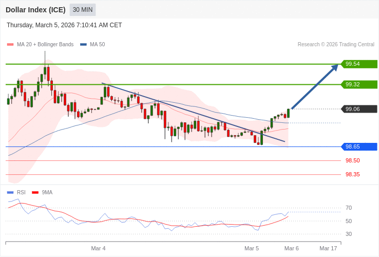
Task: Click the 98.50 support level label
Action: (x=352, y=160)
